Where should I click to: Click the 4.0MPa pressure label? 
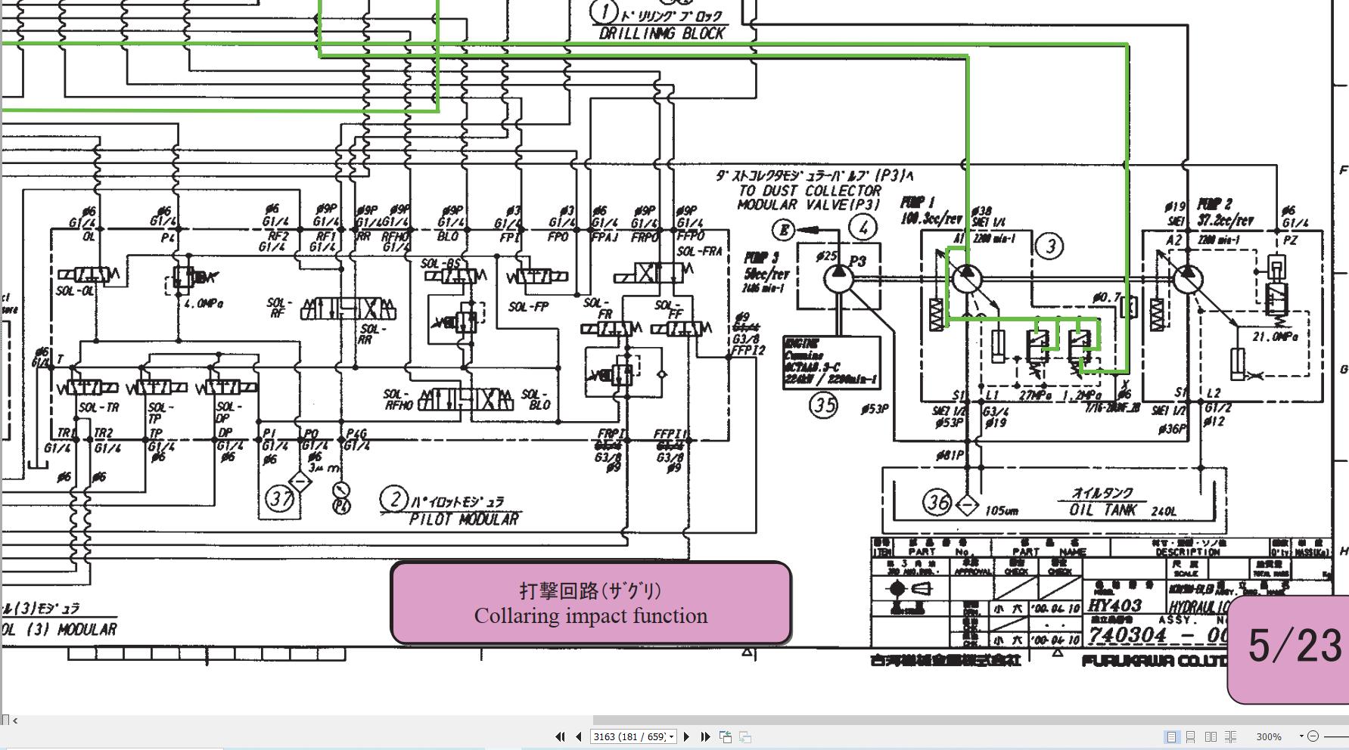click(204, 303)
